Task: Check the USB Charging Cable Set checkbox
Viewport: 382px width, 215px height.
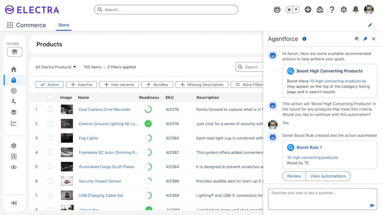Action: point(50,195)
